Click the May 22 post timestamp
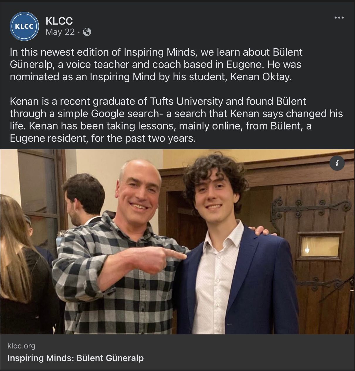 (x=60, y=32)
